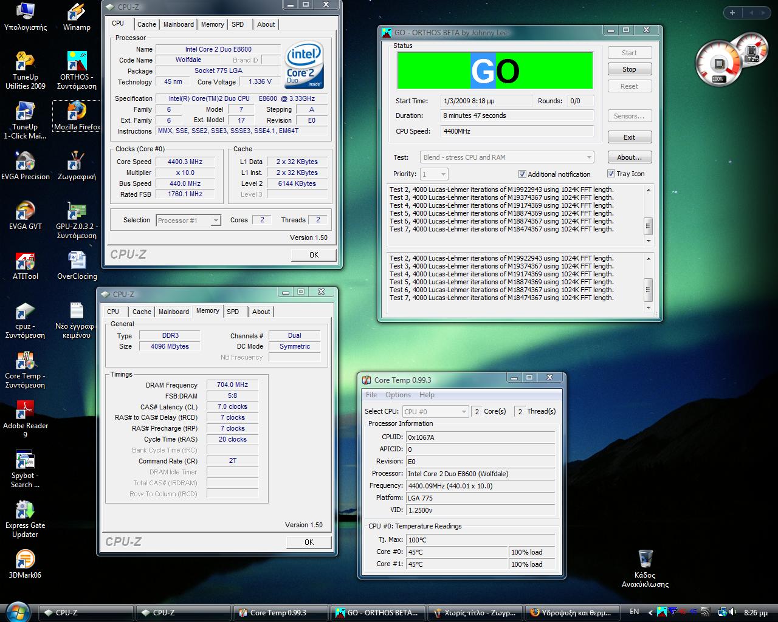Expand the Select CPU dropdown in Core Temp
Screen dimensions: 778x622
[x=435, y=411]
